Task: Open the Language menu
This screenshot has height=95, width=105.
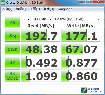Action: click(65, 9)
